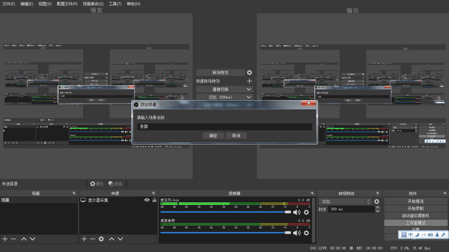This screenshot has width=449, height=252.
Task: Click the 麦克风/Aux volume slider
Action: click(x=224, y=212)
